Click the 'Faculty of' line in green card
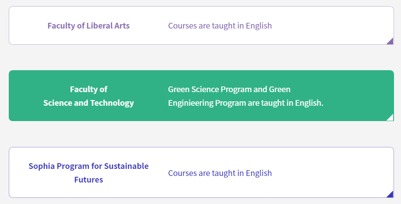The height and width of the screenshot is (204, 401). click(x=88, y=89)
